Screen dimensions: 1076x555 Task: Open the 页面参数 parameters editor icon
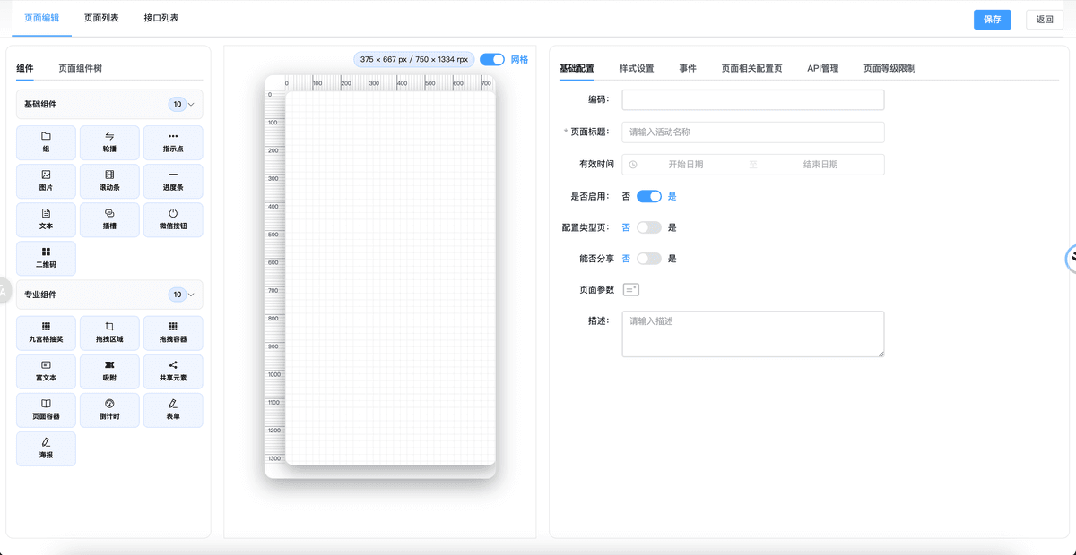coord(631,289)
